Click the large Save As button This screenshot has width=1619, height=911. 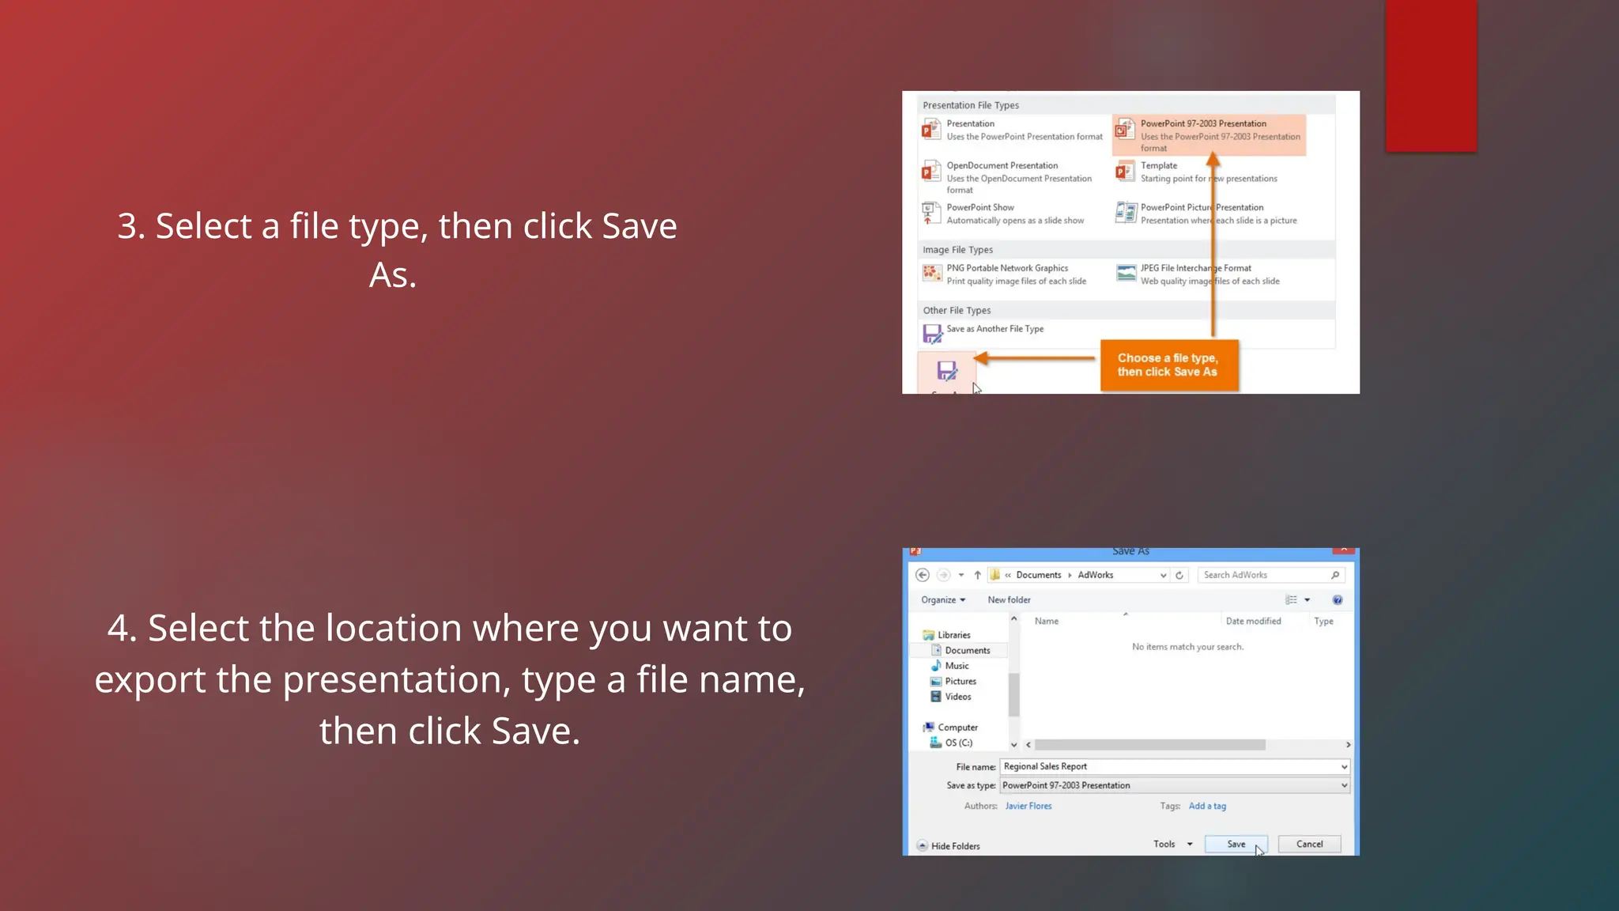(946, 373)
